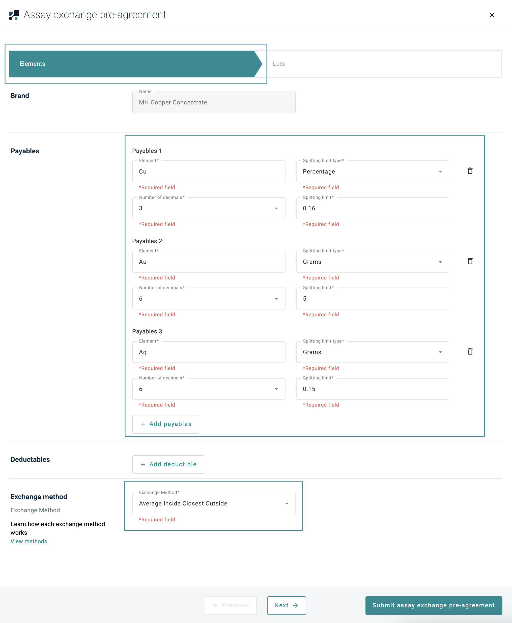Screen dimensions: 512x623
Task: Open Au splitting limit type Grams dropdown
Action: pyautogui.click(x=372, y=262)
